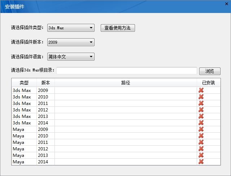Click the red X for Maya 2014
Viewport: 231px width, 176px height.
(x=201, y=162)
